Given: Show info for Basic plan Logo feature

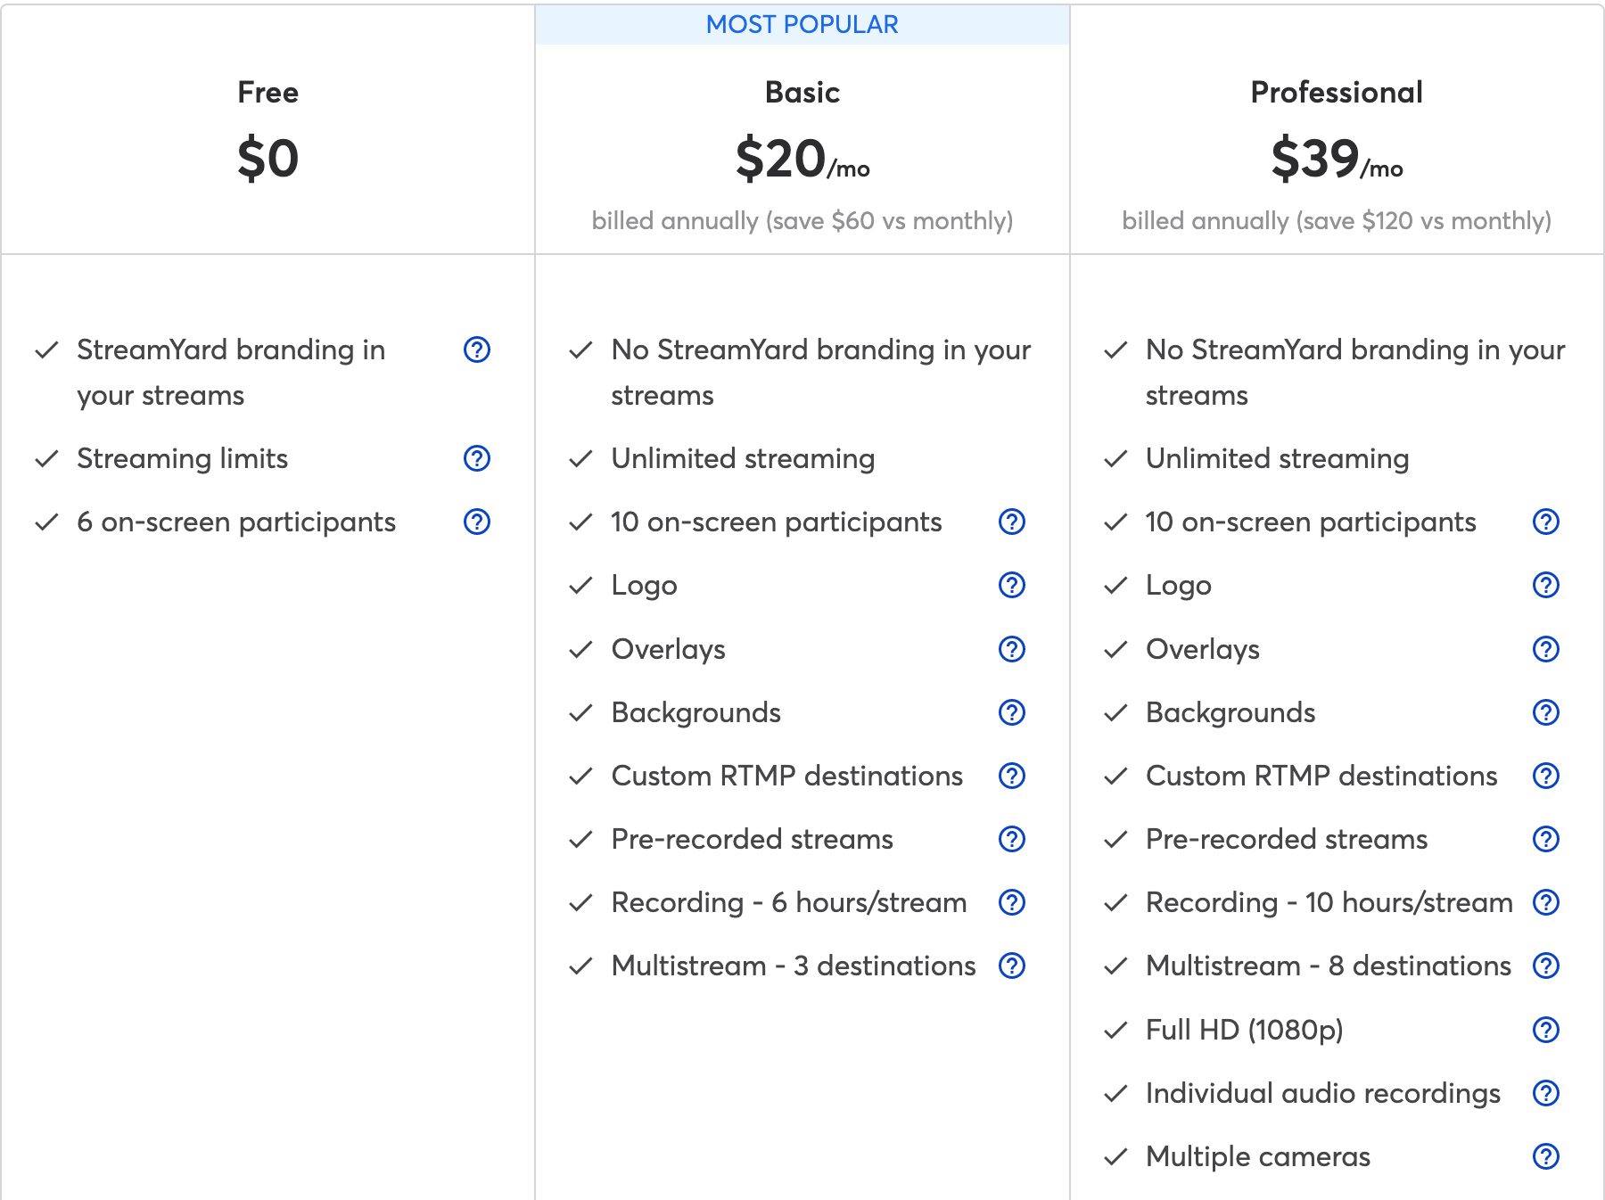Looking at the screenshot, I should click(1012, 585).
